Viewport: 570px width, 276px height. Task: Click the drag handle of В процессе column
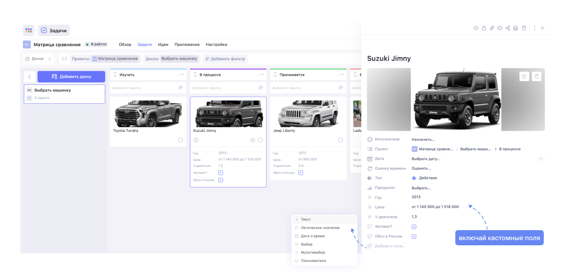tap(195, 75)
